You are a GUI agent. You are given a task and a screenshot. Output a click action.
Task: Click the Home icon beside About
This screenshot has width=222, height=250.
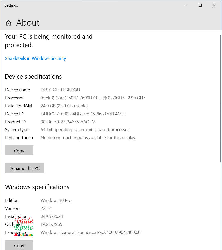8,23
